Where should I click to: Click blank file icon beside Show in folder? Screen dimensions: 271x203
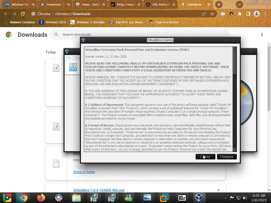(x=56, y=163)
